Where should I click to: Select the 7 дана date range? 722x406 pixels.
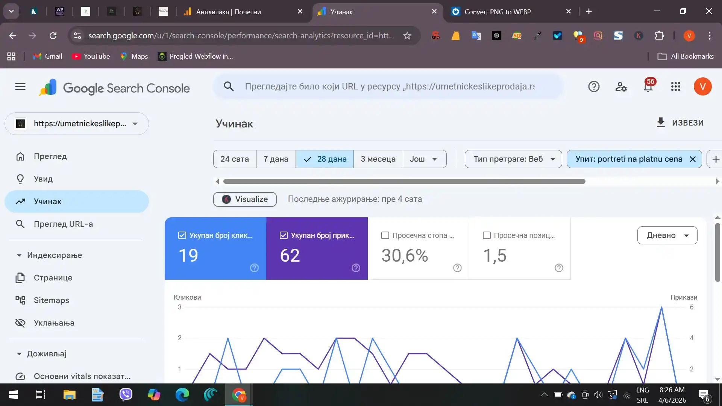point(276,159)
